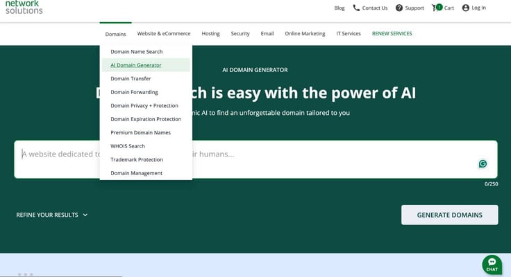Select Domain Privacy + Protection
The width and height of the screenshot is (511, 277).
pos(146,106)
